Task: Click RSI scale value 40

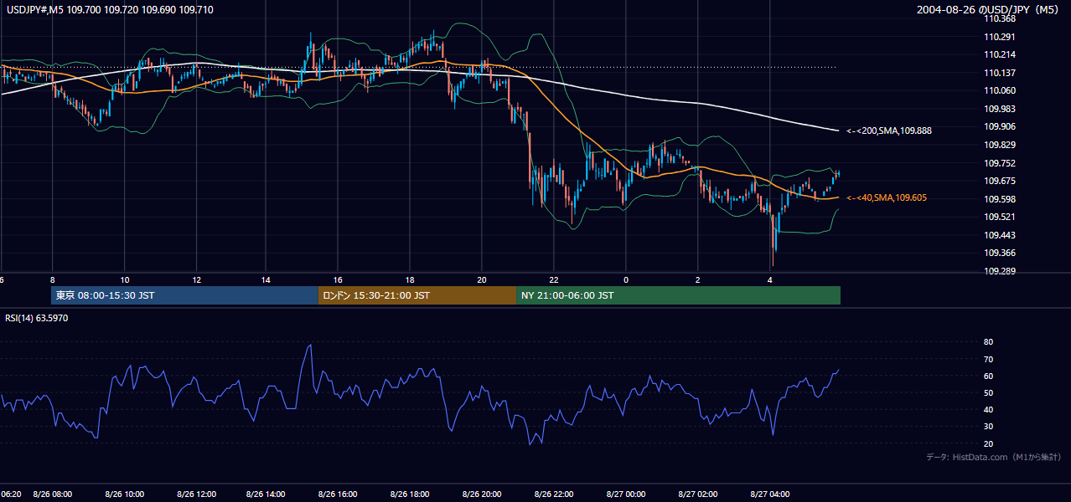Action: [x=988, y=409]
